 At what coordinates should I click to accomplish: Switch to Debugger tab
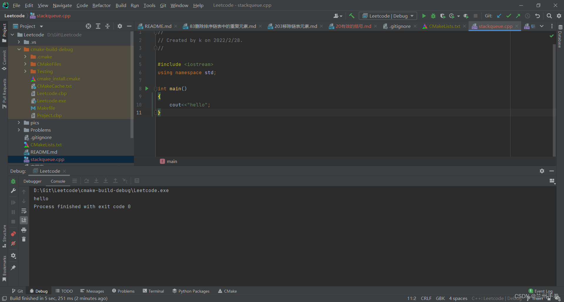[33, 181]
